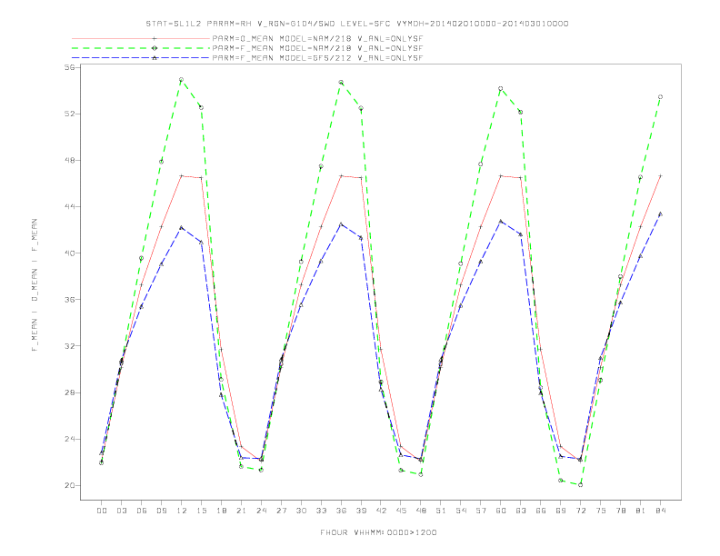Click the green circle marker at hour 12 peak
The image size is (720, 556).
tap(182, 79)
